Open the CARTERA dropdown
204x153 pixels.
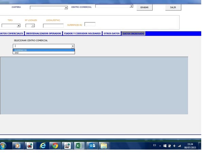pos(66,8)
